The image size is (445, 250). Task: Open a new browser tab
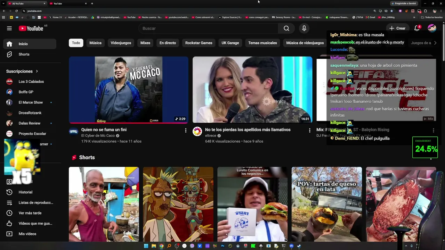(x=92, y=3)
